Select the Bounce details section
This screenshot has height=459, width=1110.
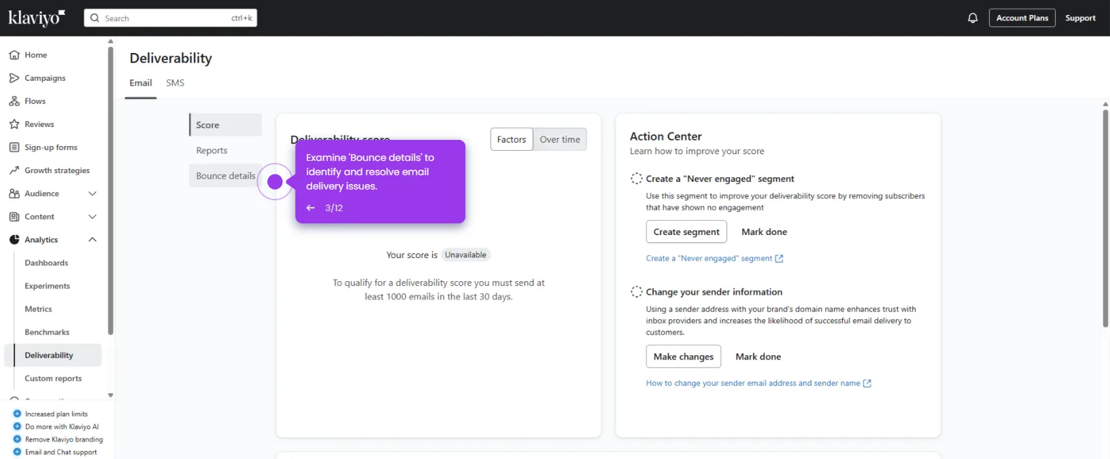coord(226,176)
